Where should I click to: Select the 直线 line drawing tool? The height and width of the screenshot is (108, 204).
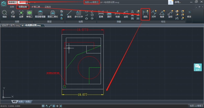click(x=69, y=14)
